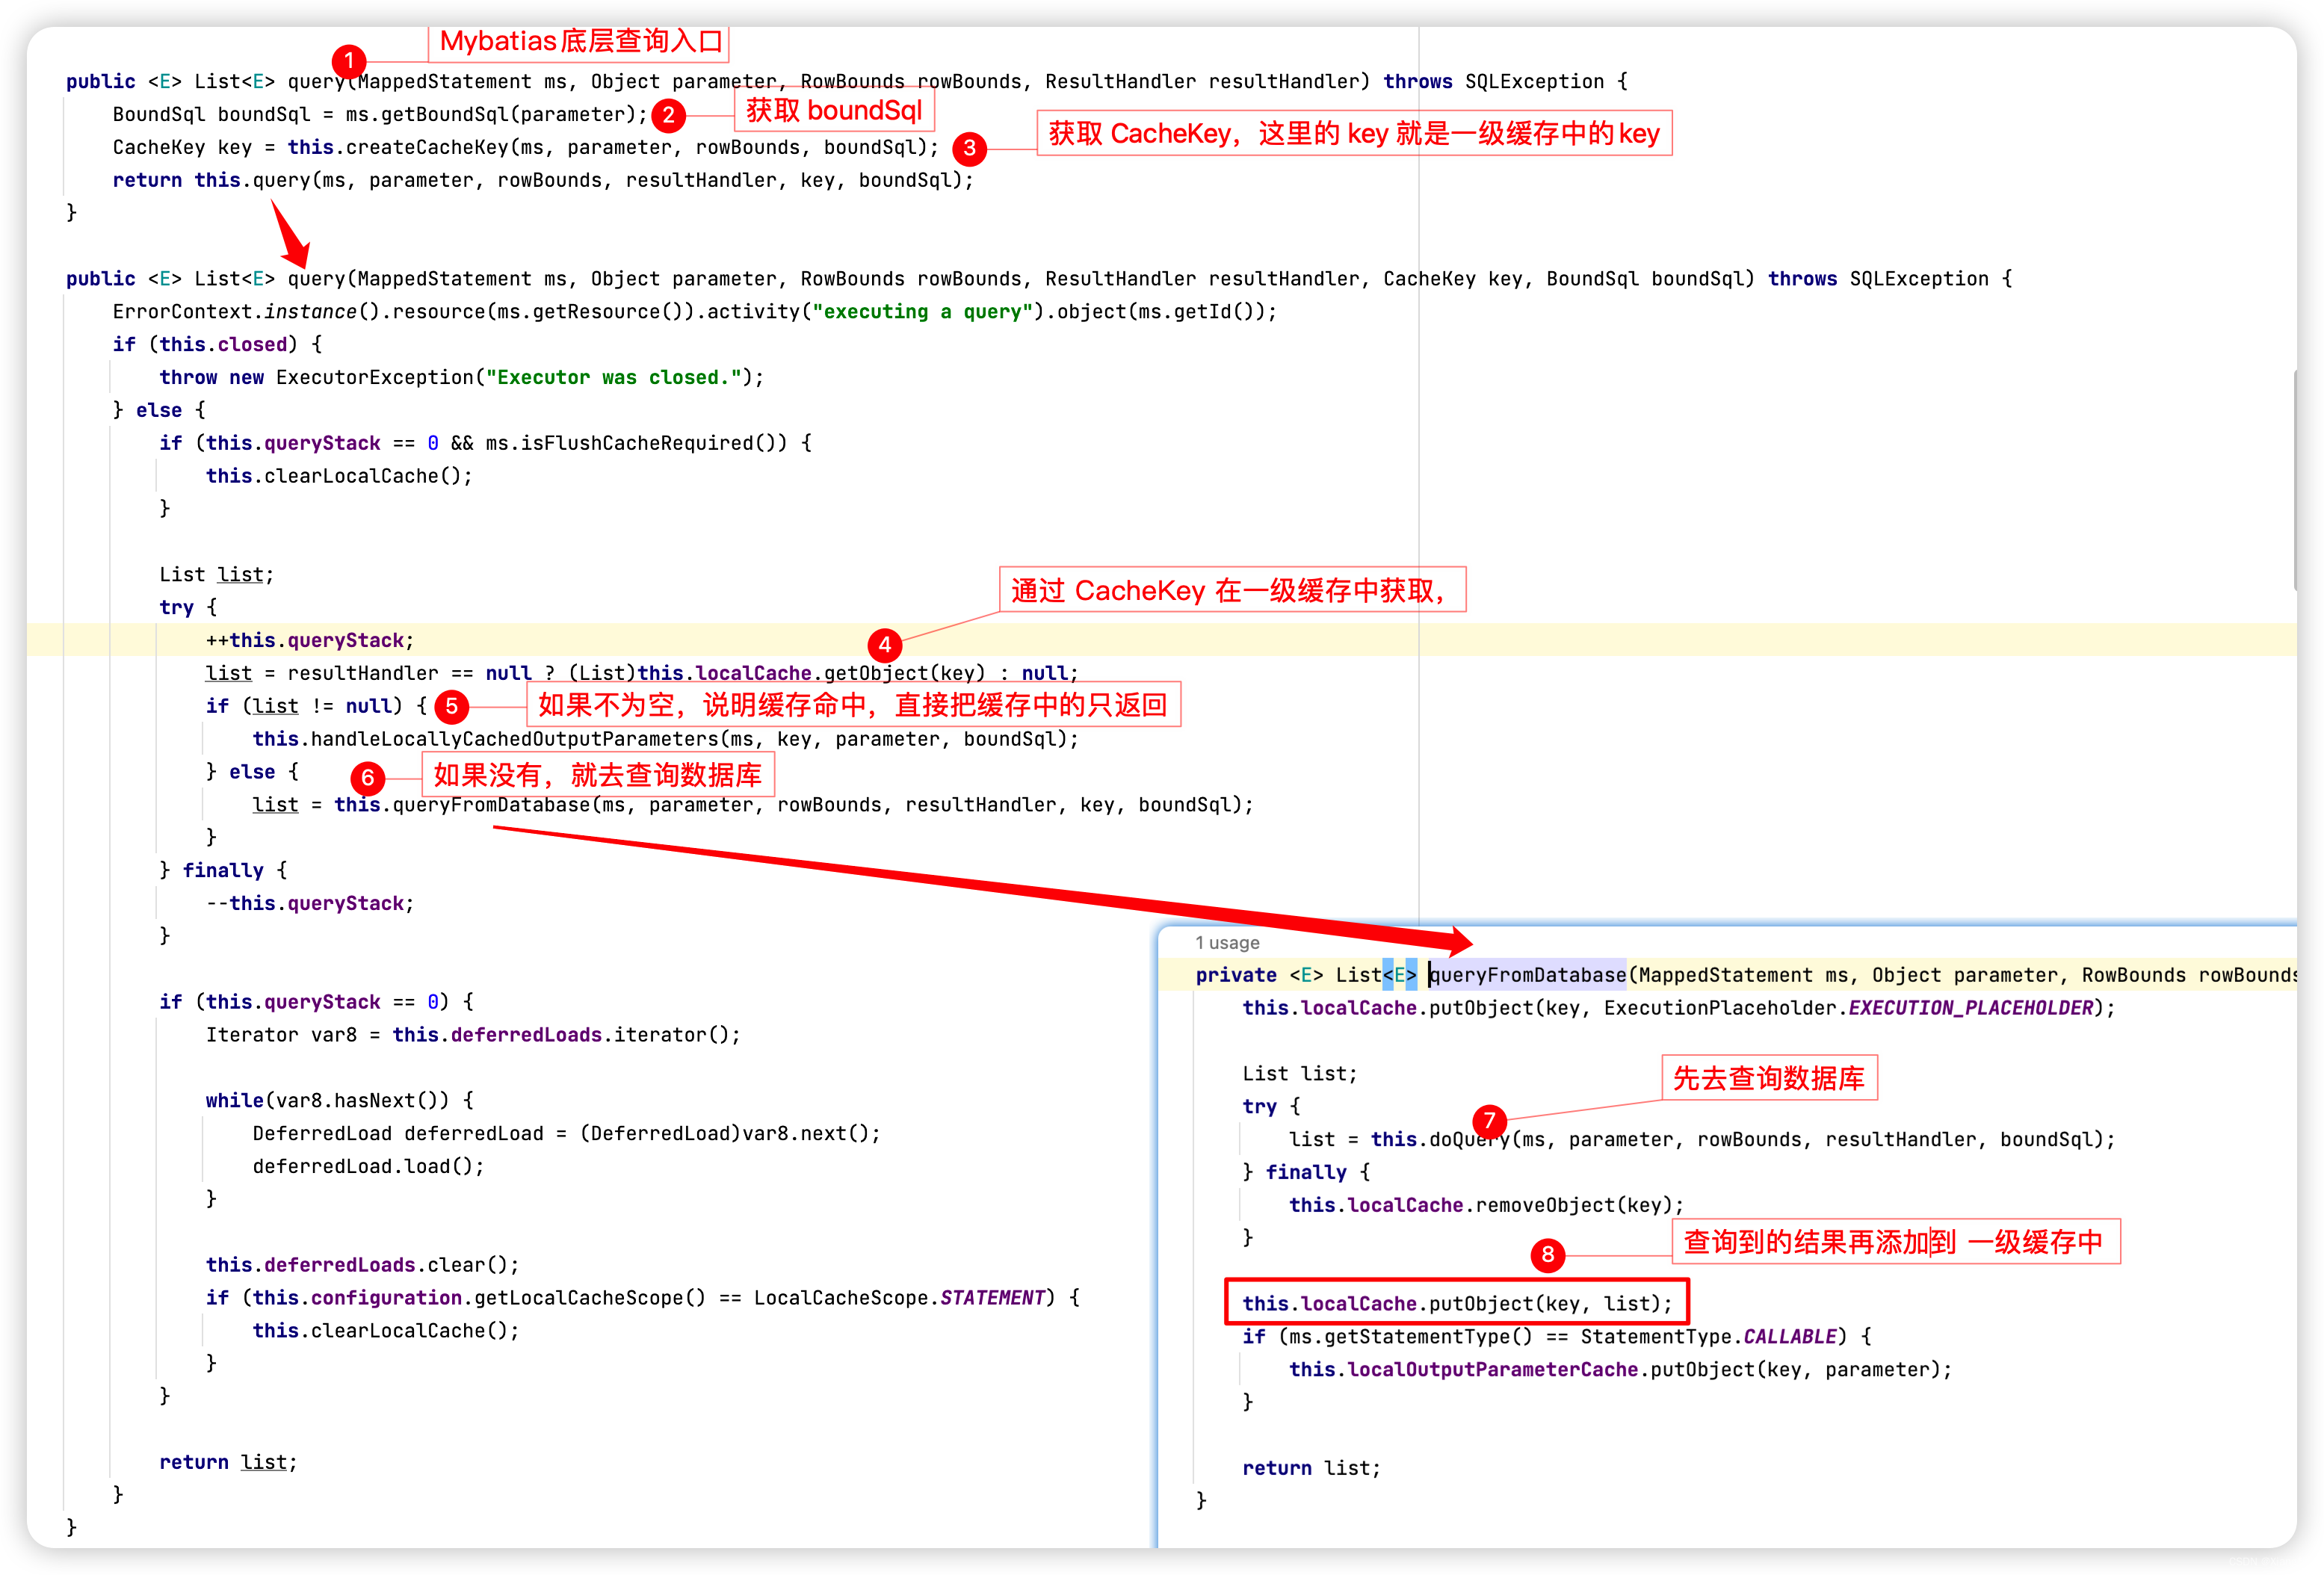Viewport: 2324px width, 1575px height.
Task: Click the EXECUTION_PLACEHOLDER constant
Action: coord(1970,1007)
